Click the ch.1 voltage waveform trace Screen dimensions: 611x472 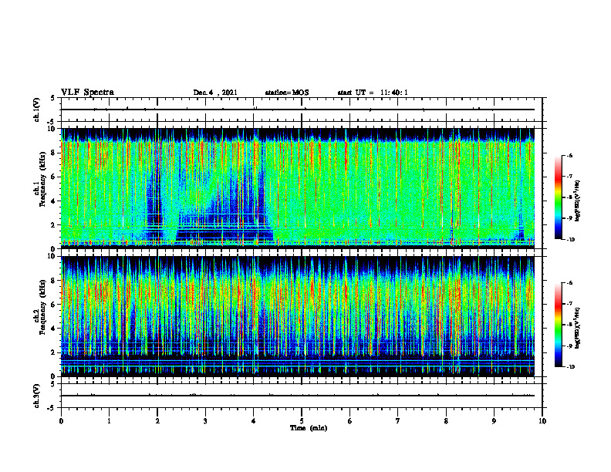298,110
